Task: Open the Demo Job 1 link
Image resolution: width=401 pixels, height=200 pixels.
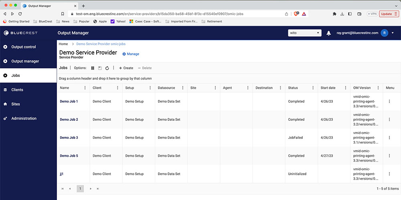Action: (x=69, y=101)
